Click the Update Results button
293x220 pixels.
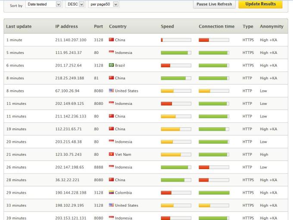coord(261,4)
